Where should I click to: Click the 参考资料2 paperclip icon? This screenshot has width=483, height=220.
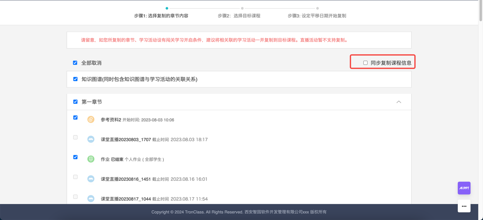91,120
